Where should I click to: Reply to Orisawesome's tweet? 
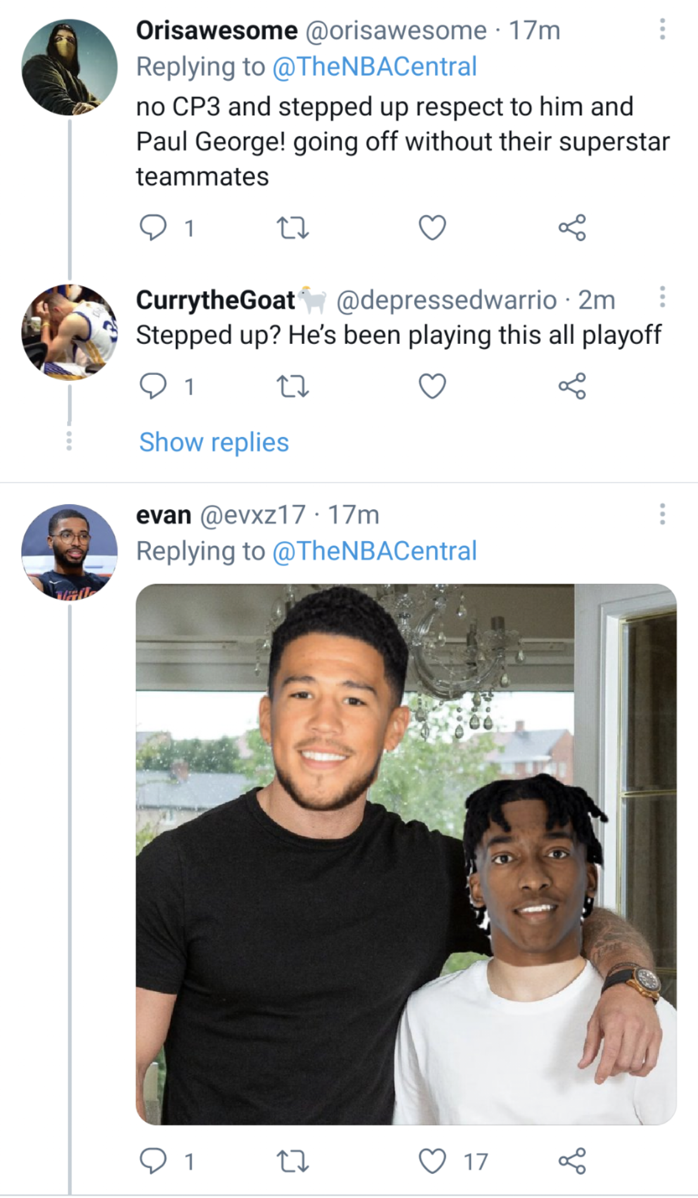coord(153,228)
